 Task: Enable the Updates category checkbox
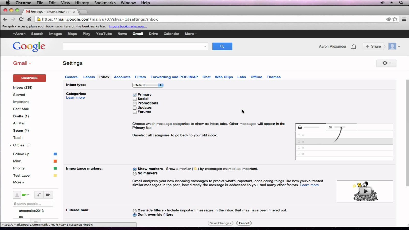point(134,108)
